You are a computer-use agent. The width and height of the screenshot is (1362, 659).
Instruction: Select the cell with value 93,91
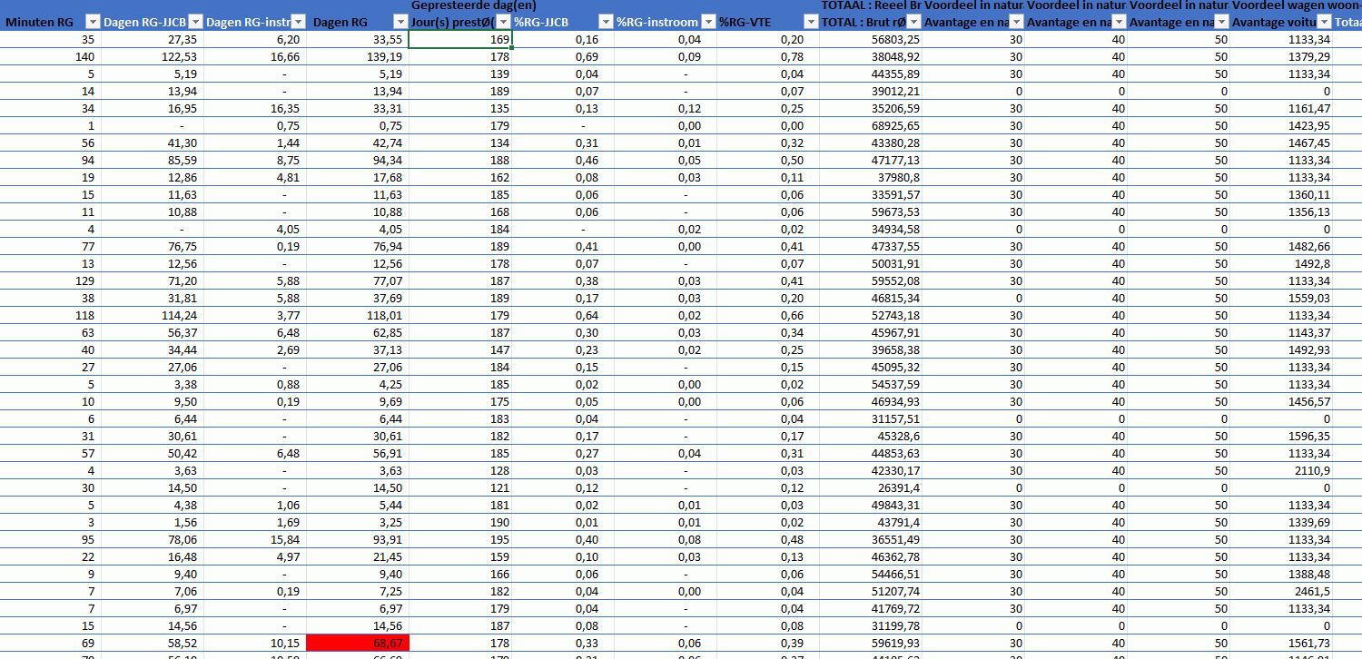[358, 539]
